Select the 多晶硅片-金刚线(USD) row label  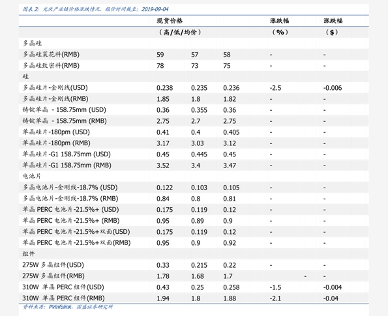[55, 87]
